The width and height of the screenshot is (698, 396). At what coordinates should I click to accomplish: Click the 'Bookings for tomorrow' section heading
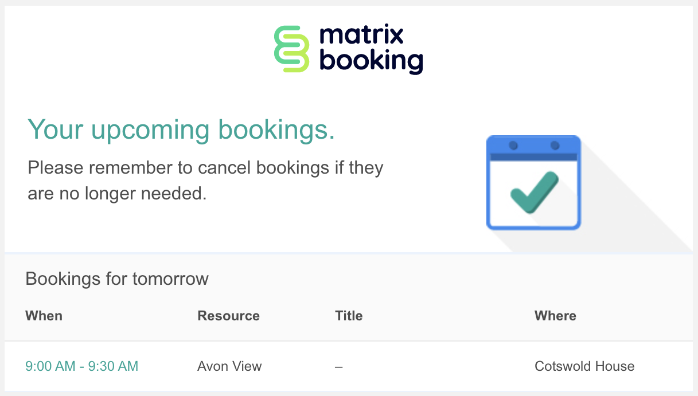click(x=117, y=279)
